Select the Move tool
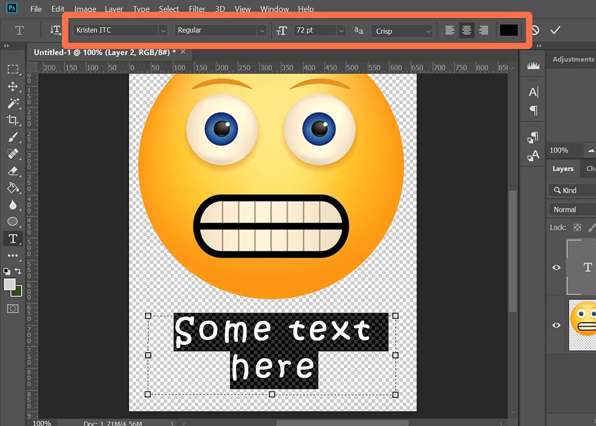Viewport: 596px width, 426px height. [13, 87]
